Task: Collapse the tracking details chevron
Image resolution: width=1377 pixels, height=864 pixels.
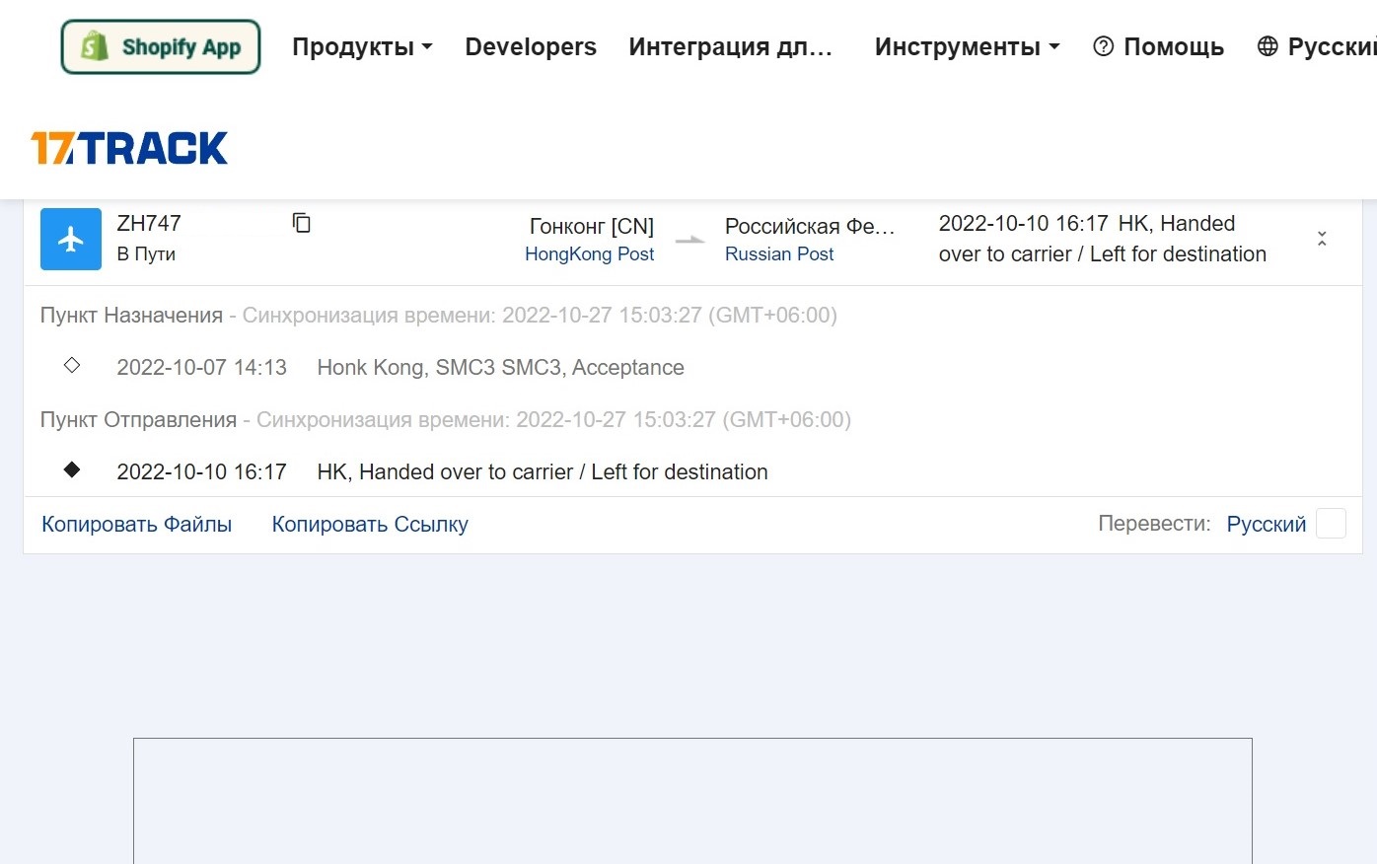Action: 1322,239
